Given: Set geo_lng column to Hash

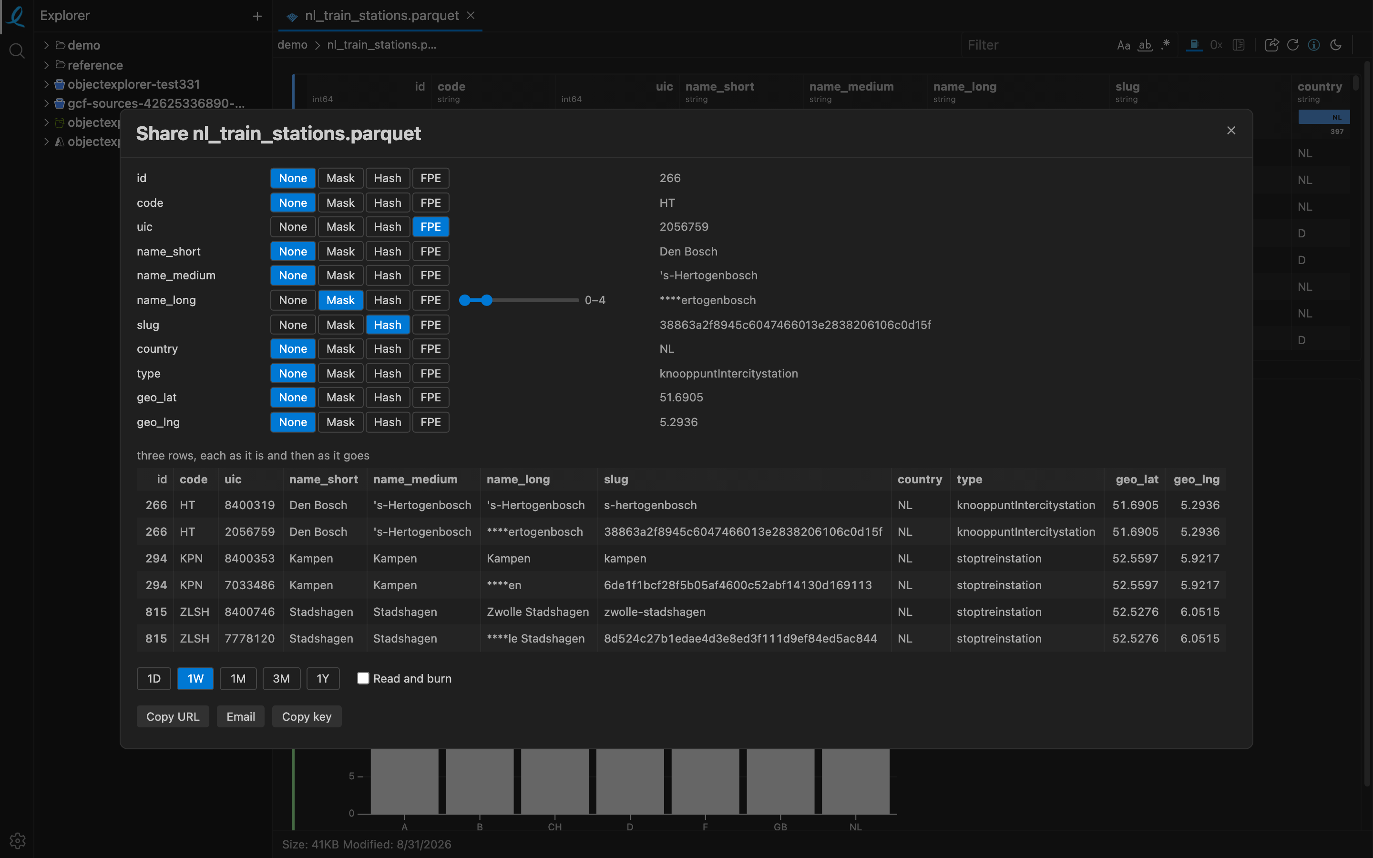Looking at the screenshot, I should coord(388,422).
